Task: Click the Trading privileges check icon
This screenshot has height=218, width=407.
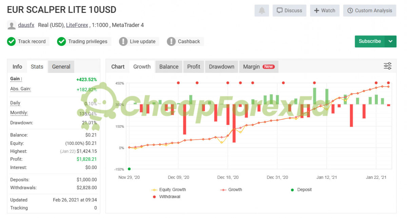Action: (x=61, y=42)
